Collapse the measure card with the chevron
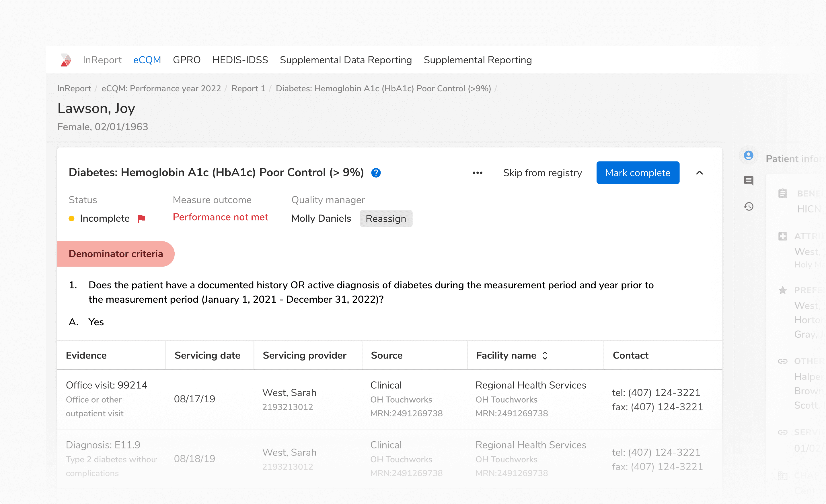The image size is (826, 504). 699,173
